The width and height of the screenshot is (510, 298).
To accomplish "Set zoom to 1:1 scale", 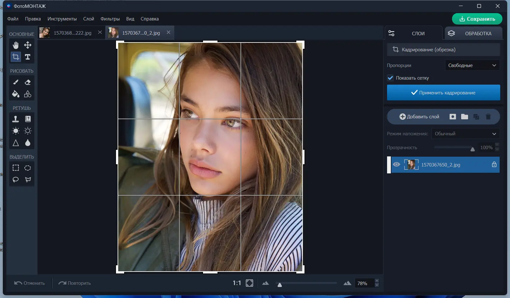I will 237,283.
